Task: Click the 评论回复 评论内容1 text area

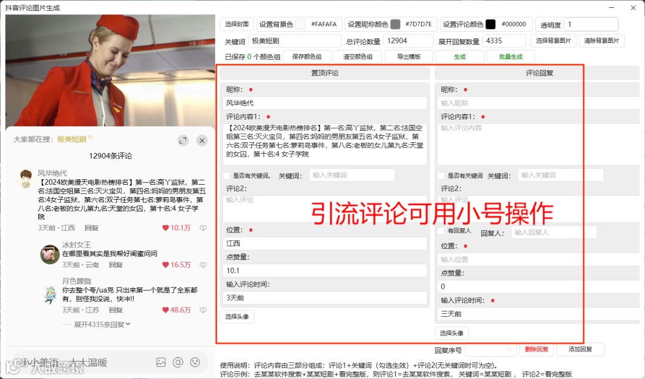Action: click(539, 144)
